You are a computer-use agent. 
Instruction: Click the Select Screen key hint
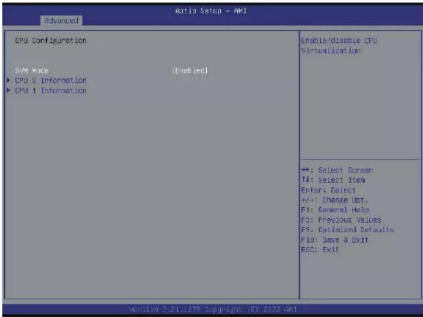[337, 170]
